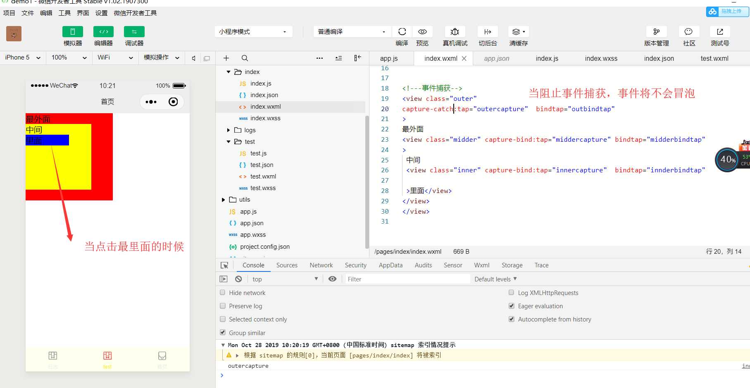The image size is (750, 388).
Task: Uncheck Group similar checkbox
Action: (223, 333)
